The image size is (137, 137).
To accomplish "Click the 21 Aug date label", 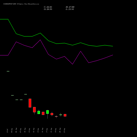I will 64,130.
